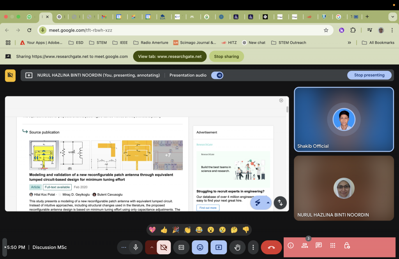
Task: Send the thumbs down reaction
Action: click(x=246, y=230)
